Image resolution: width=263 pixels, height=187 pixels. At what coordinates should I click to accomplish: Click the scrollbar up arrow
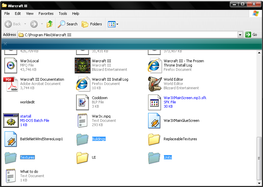(259, 53)
